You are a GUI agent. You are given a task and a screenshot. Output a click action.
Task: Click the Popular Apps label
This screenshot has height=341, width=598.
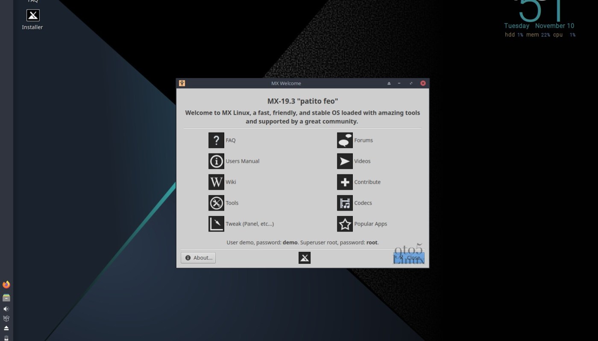[x=371, y=224]
